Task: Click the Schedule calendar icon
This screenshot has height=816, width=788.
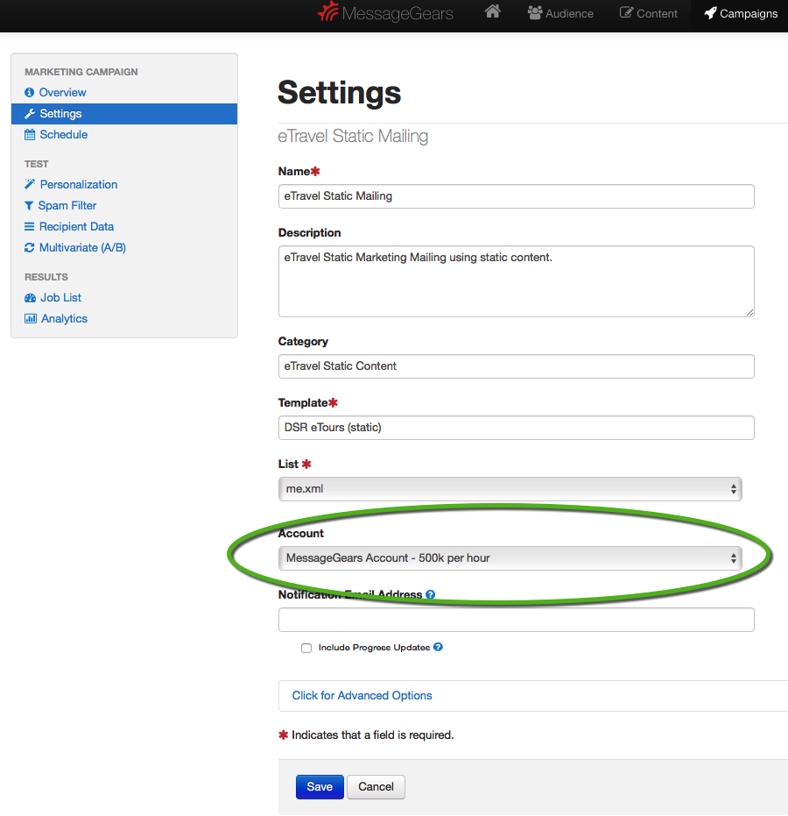Action: (30, 134)
